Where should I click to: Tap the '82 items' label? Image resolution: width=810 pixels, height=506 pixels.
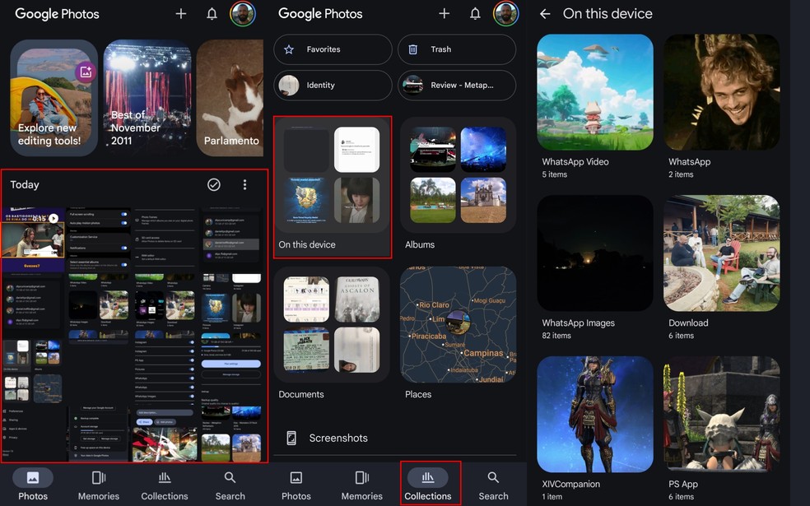pos(556,336)
